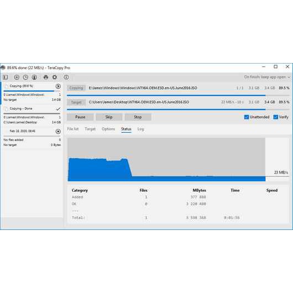Click the C:\Users\James\Desktop target file path

point(139,102)
